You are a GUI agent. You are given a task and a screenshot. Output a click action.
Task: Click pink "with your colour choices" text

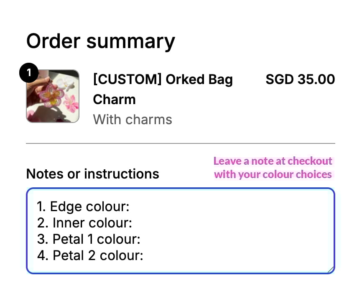pos(273,174)
